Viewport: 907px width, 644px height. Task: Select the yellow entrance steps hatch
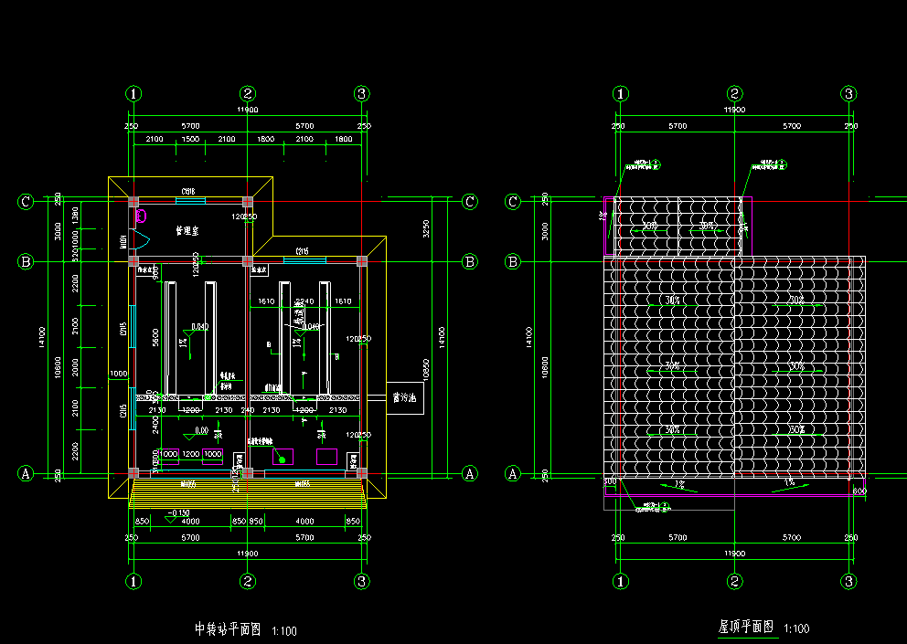(247, 495)
